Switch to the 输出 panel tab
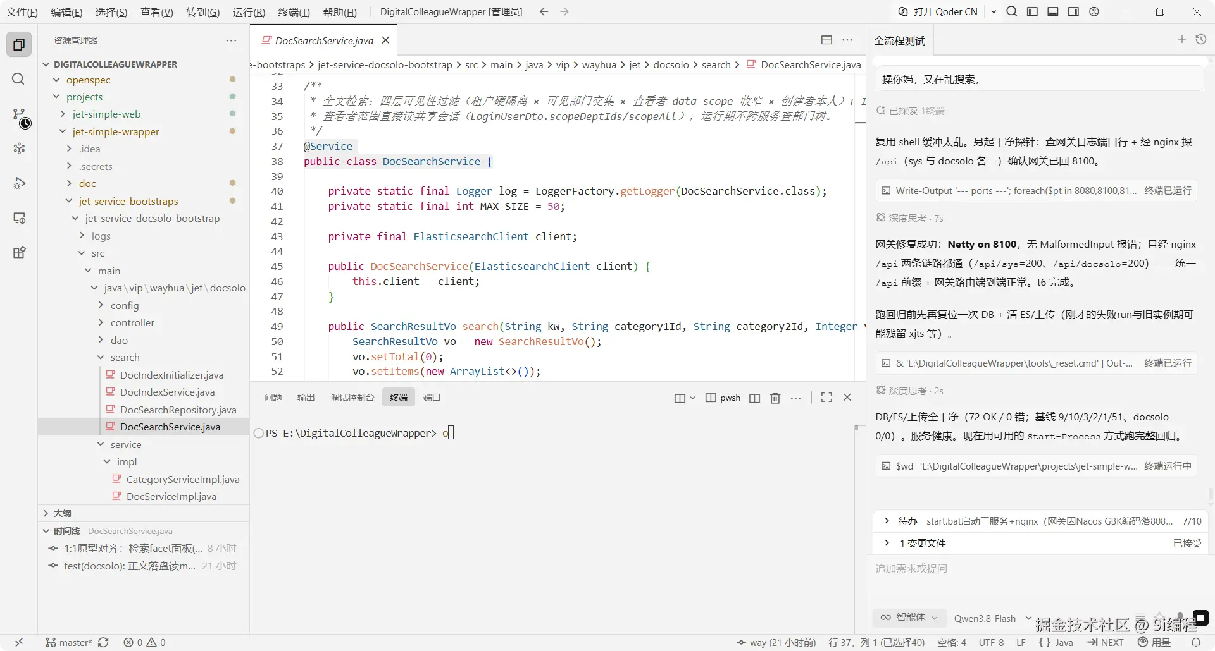This screenshot has width=1215, height=651. coord(306,398)
